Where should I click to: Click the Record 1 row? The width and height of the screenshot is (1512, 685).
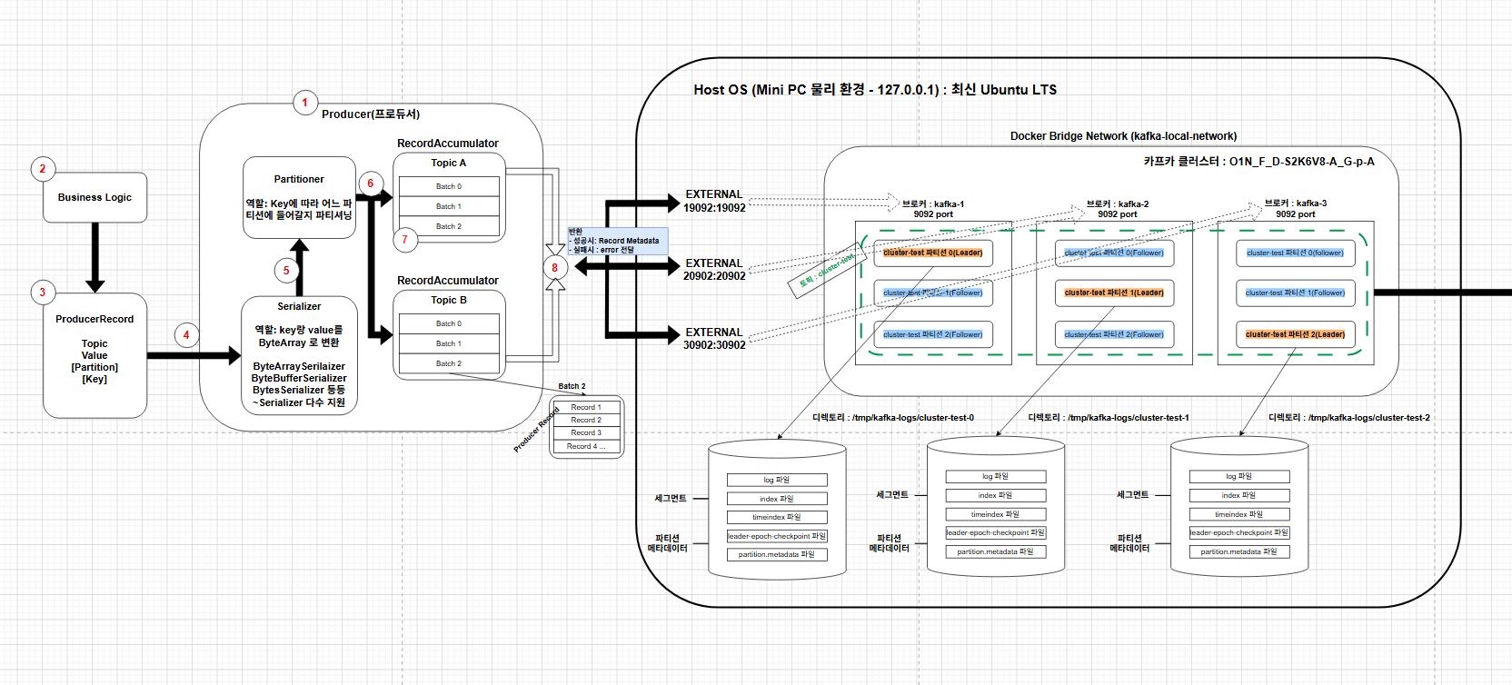pyautogui.click(x=586, y=407)
